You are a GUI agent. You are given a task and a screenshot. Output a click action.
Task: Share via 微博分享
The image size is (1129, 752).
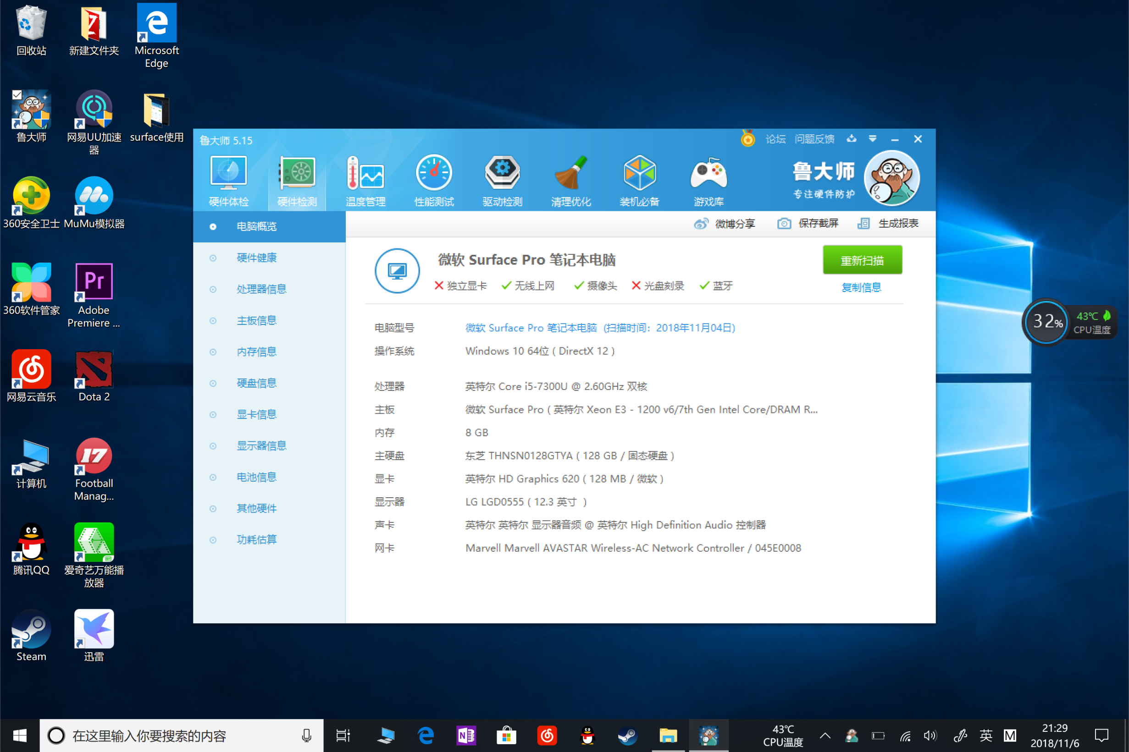tap(724, 224)
